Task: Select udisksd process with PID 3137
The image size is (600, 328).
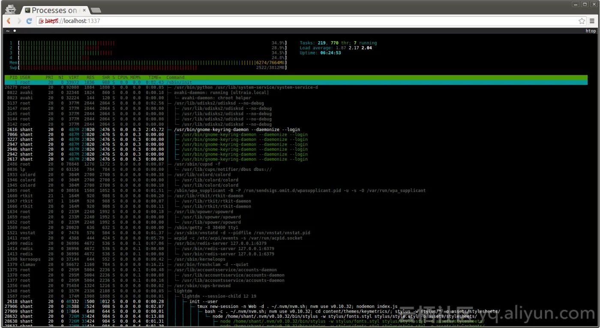Action: 296,103
